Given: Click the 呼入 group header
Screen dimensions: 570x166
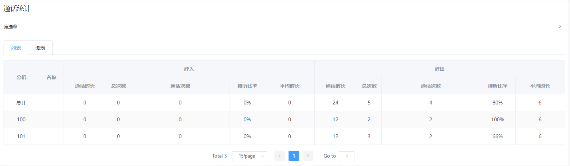Looking at the screenshot, I should pos(189,69).
